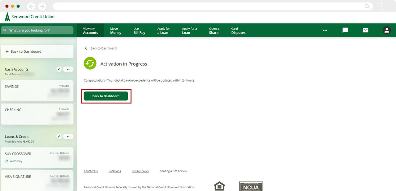This screenshot has width=396, height=191.
Task: Click the sidebar Back to Dashboard button
Action: point(37,51)
